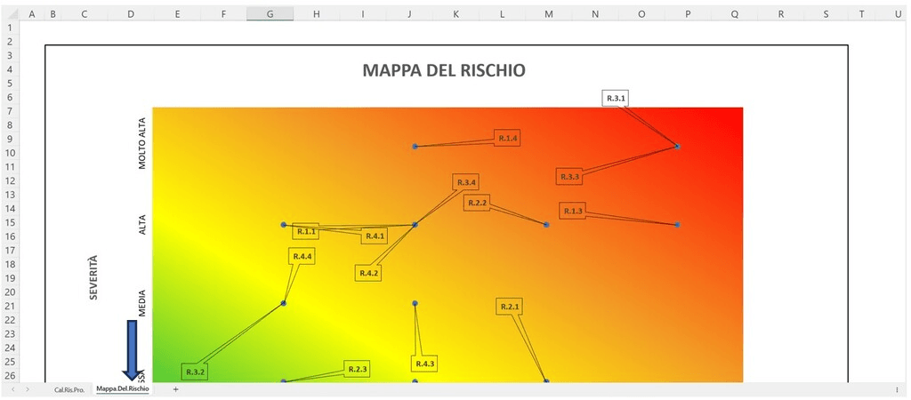Select the R.3.1 data label
Image resolution: width=911 pixels, height=400 pixels.
pyautogui.click(x=616, y=98)
